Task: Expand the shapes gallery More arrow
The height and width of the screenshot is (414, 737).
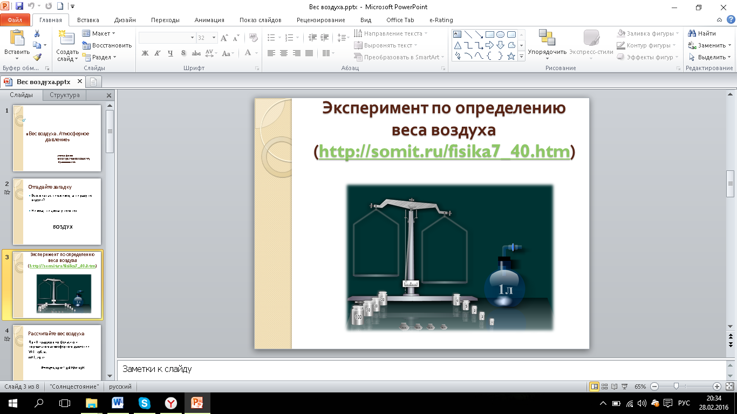Action: [522, 56]
